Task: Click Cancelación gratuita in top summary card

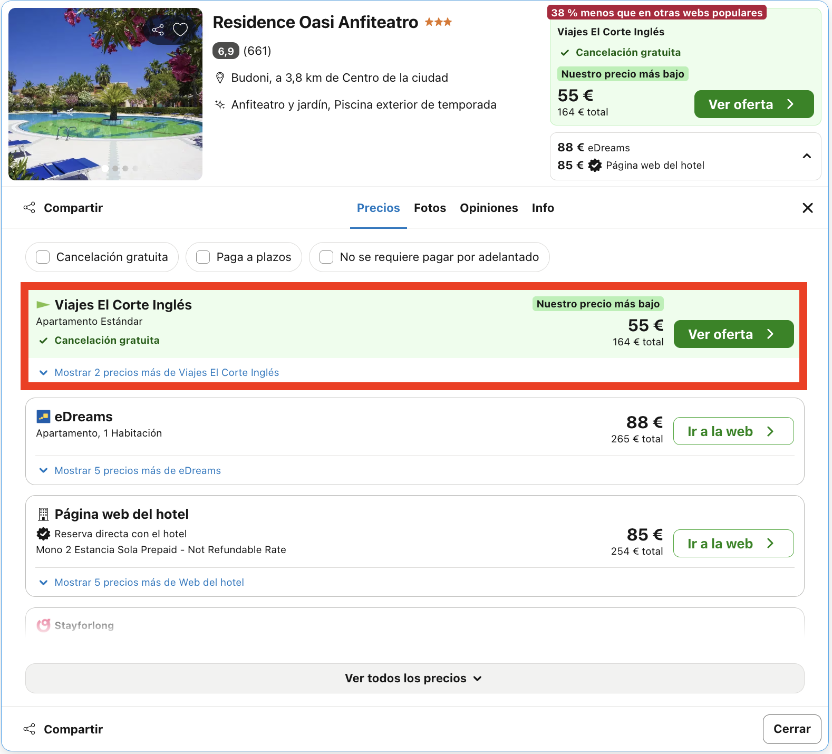Action: [x=628, y=52]
